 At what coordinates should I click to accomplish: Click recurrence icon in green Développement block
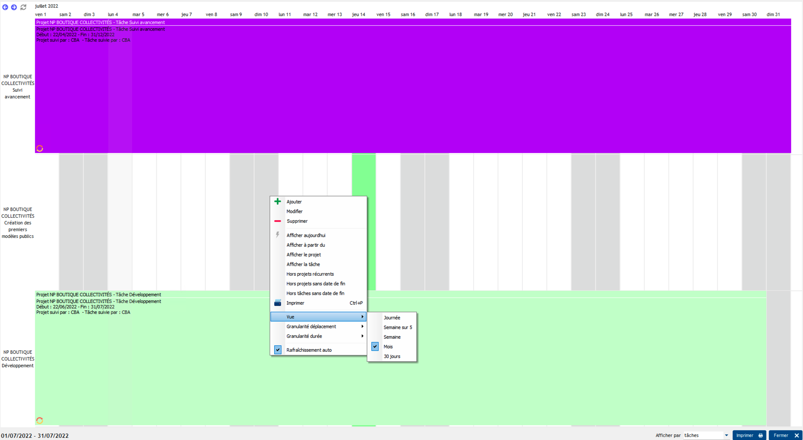(x=40, y=420)
